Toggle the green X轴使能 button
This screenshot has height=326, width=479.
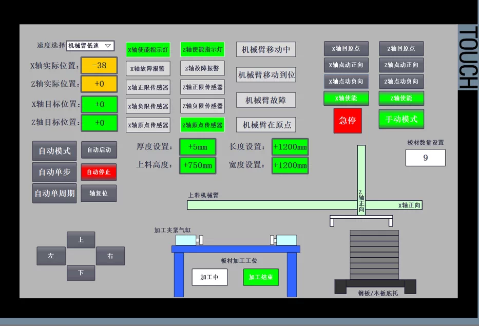[346, 98]
